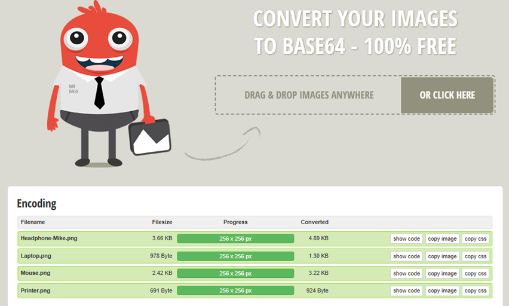Copy image for Printer.png
The width and height of the screenshot is (509, 306).
[442, 290]
